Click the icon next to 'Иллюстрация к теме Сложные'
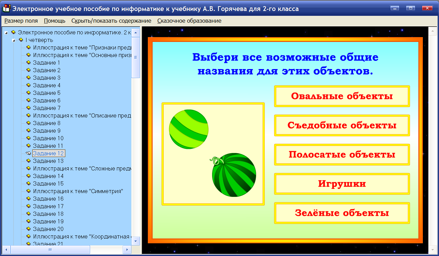 (x=28, y=168)
